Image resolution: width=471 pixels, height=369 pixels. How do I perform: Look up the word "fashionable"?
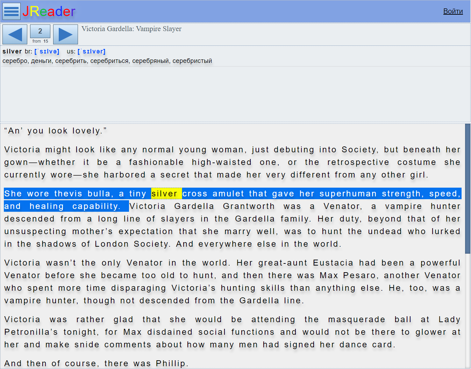coord(156,162)
